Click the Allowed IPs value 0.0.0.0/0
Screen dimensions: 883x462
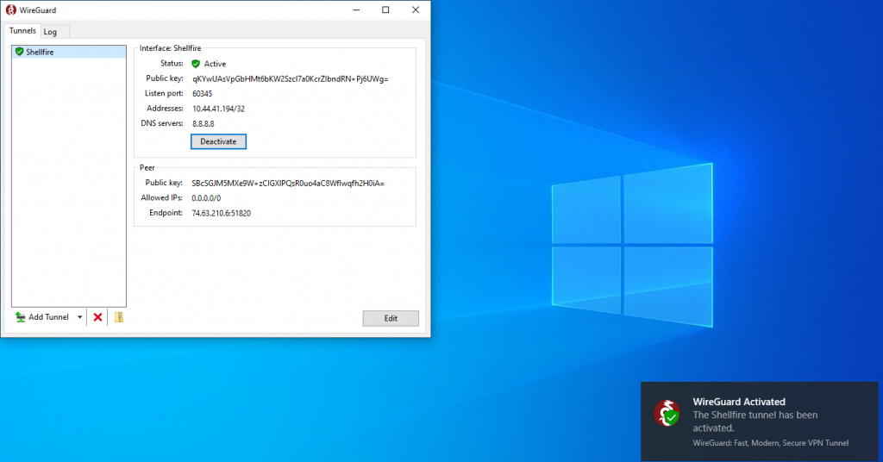coord(206,198)
